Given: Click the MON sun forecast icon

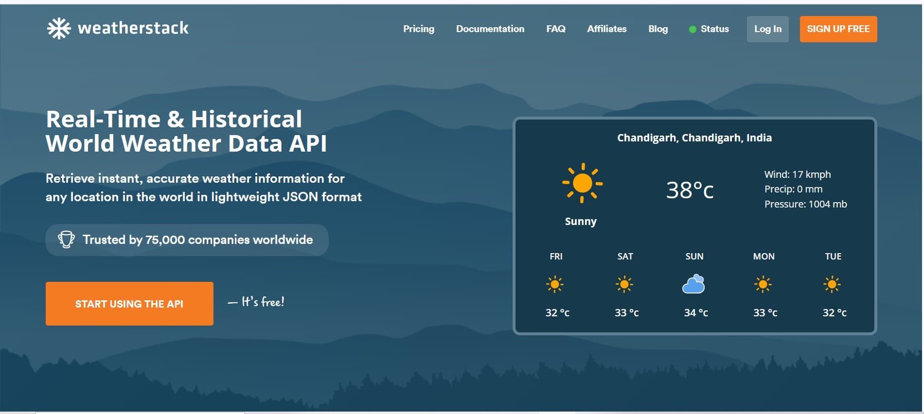Looking at the screenshot, I should (763, 284).
